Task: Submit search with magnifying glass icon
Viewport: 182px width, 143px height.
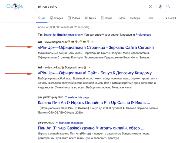Action: pyautogui.click(x=168, y=6)
